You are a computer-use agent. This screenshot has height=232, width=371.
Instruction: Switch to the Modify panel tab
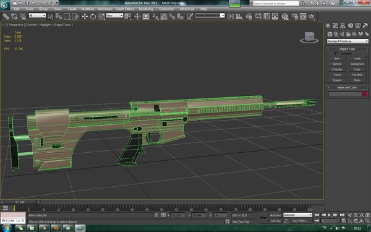tap(335, 25)
